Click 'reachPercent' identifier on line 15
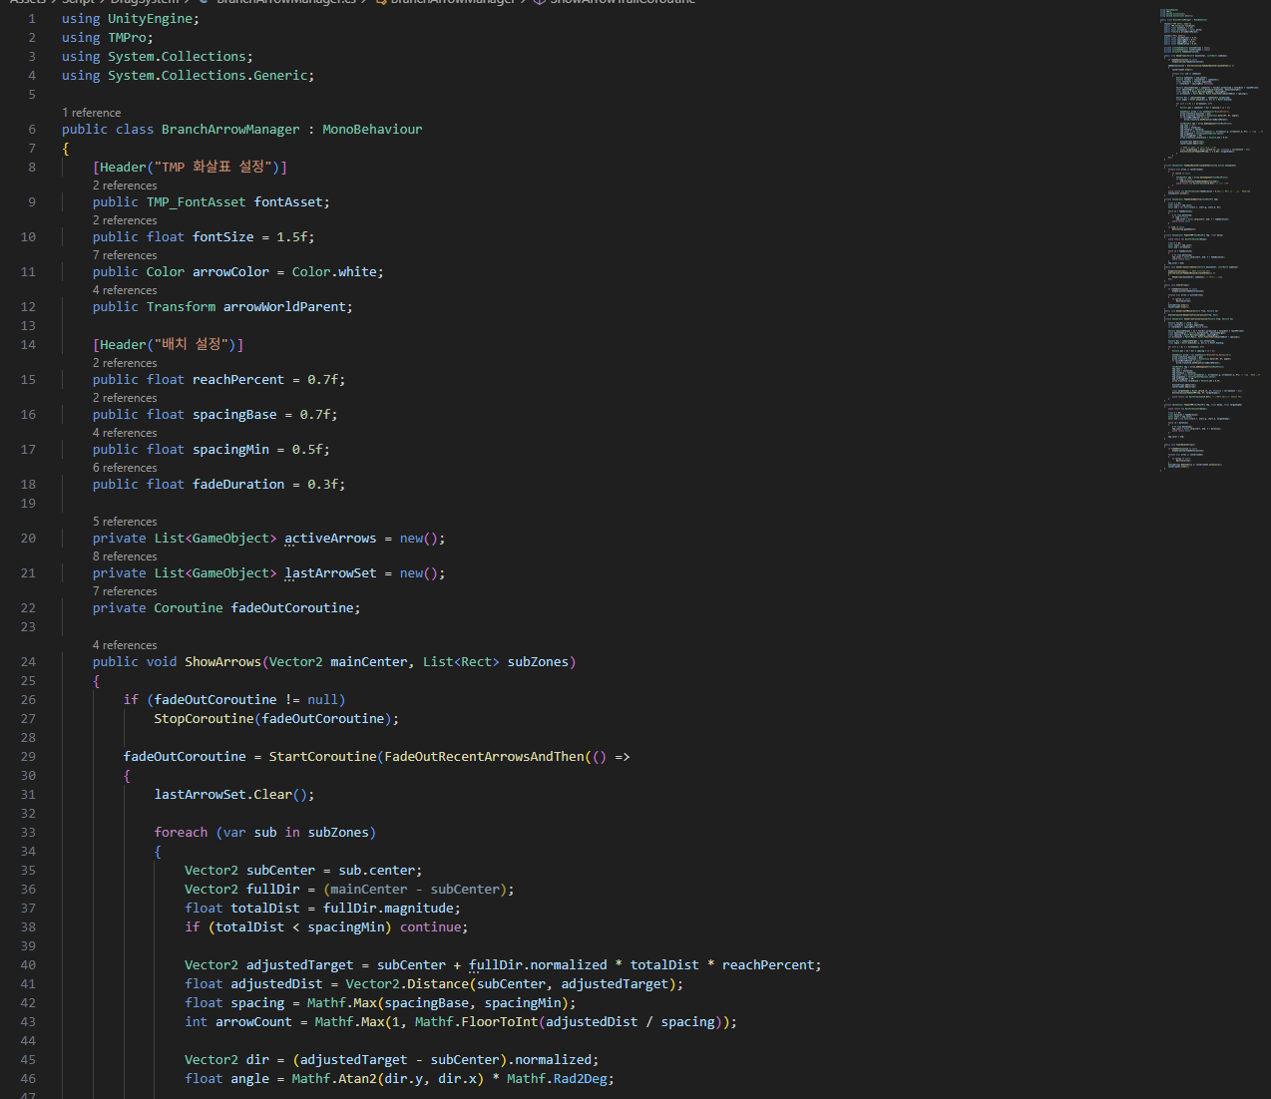This screenshot has width=1271, height=1099. tap(238, 380)
